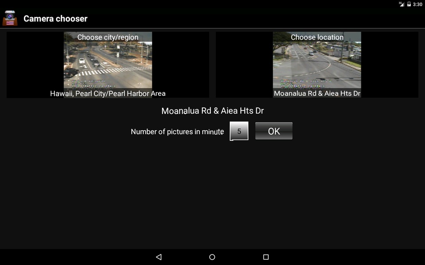
Task: Open the Choose city/region thumbnail
Action: 108,65
